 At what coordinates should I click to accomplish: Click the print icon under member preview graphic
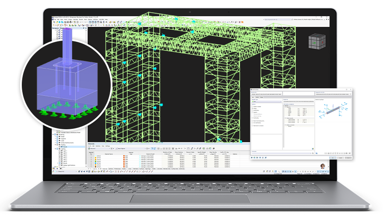[x=346, y=153]
